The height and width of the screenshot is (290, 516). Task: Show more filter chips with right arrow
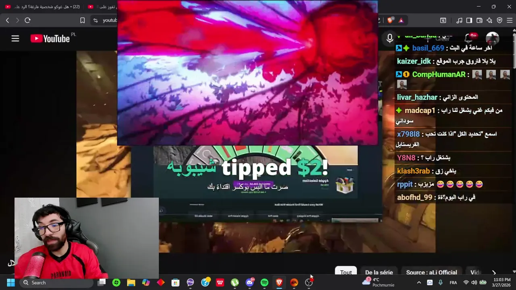click(x=494, y=273)
